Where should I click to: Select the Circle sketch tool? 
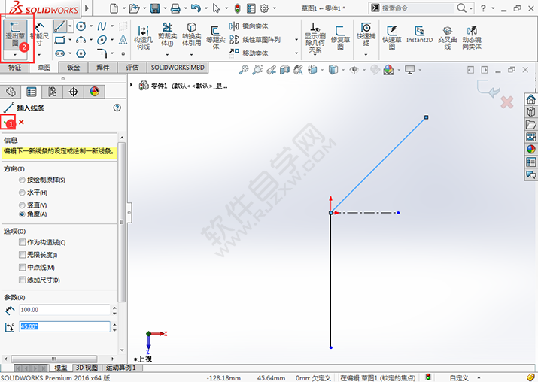[x=81, y=26]
